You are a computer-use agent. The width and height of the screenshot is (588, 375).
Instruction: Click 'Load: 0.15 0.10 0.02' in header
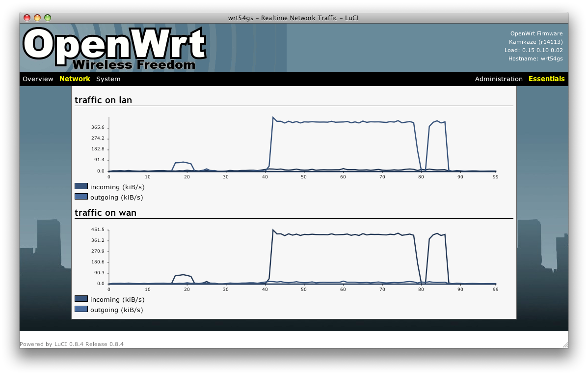534,50
